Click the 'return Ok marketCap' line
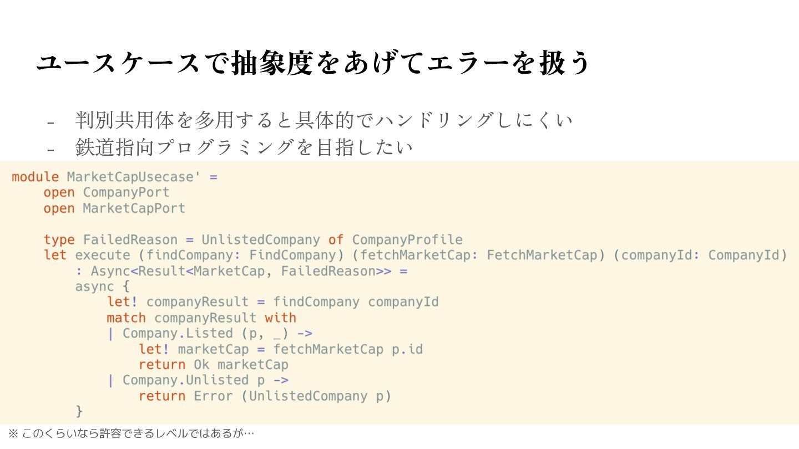Image resolution: width=799 pixels, height=449 pixels. [x=214, y=365]
